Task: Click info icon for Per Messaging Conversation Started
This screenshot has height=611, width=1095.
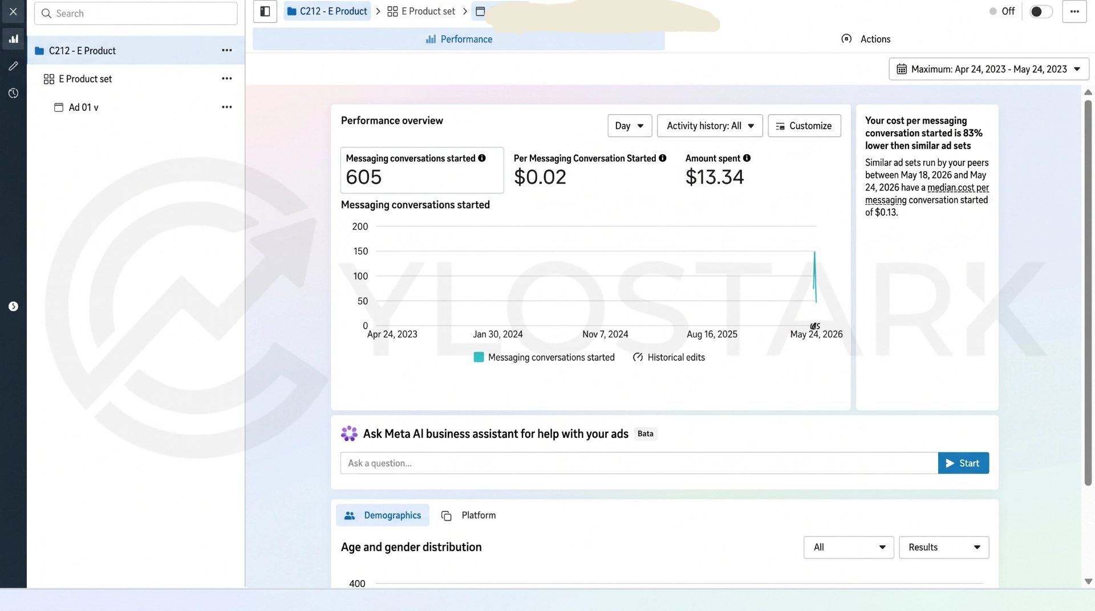Action: pyautogui.click(x=663, y=158)
